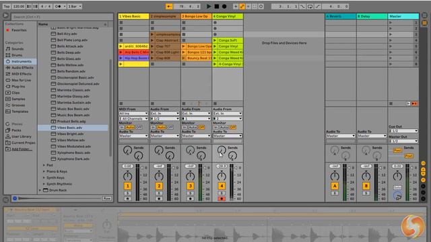Viewport: 431px width, 242px height.
Task: Mute track 1 with its activator button
Action: [127, 186]
